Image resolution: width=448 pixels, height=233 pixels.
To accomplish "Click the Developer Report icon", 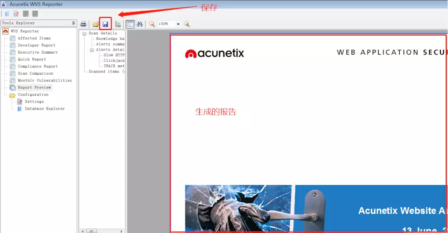I will [13, 45].
